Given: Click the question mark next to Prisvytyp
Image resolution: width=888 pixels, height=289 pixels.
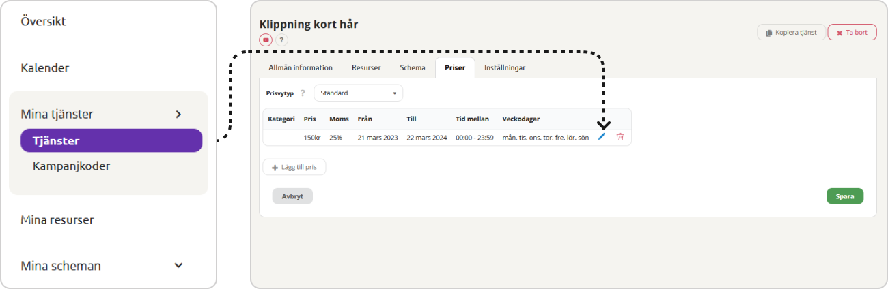Looking at the screenshot, I should click(x=303, y=93).
